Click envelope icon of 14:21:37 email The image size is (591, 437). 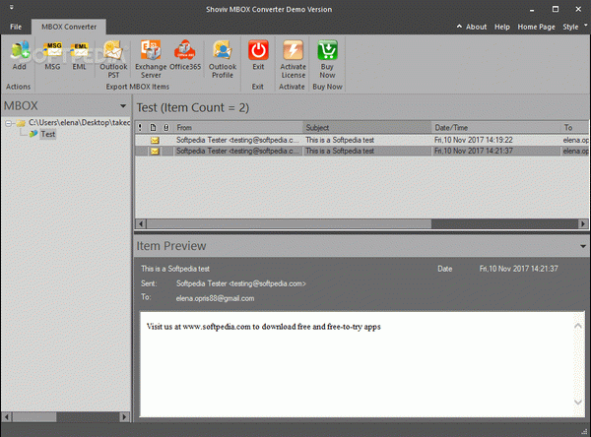pos(155,151)
